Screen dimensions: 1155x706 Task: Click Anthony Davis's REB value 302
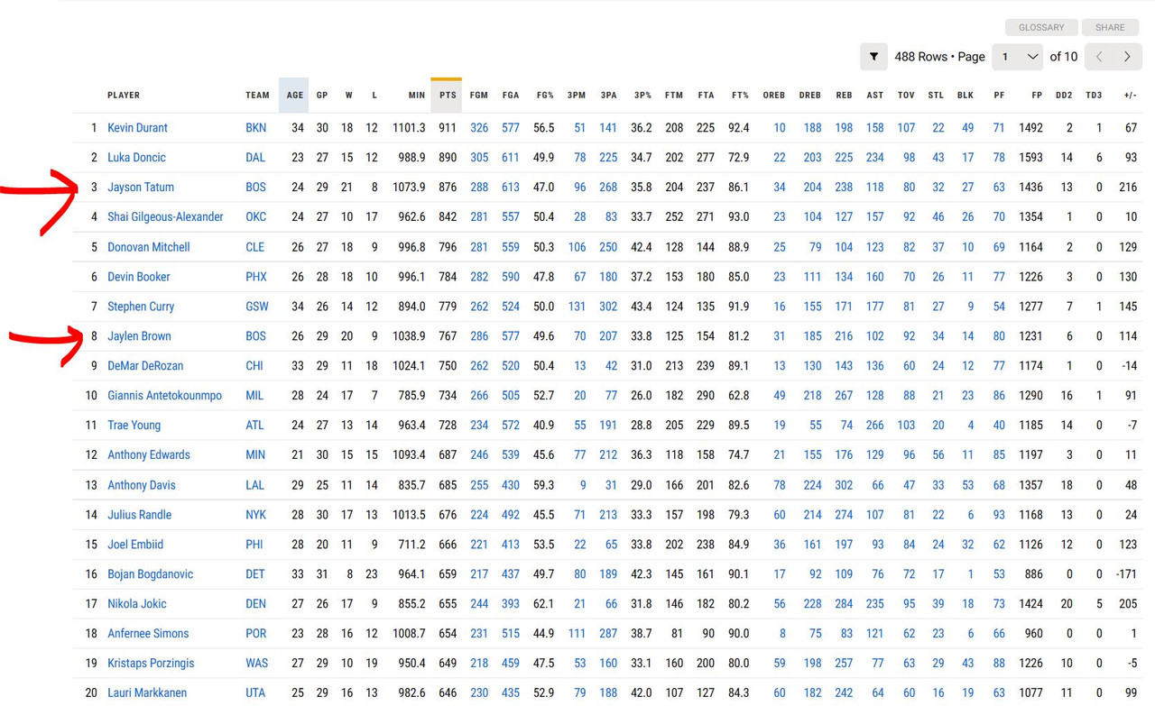(x=844, y=485)
